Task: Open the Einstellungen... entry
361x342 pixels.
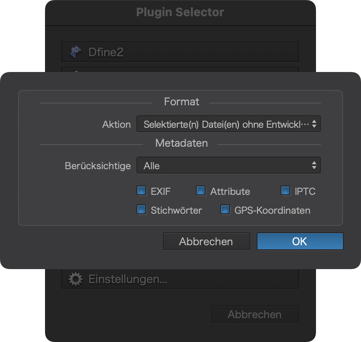Action: click(x=180, y=279)
